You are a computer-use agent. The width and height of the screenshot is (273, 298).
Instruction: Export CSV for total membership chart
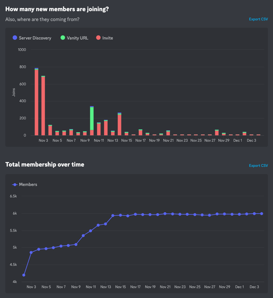258,166
